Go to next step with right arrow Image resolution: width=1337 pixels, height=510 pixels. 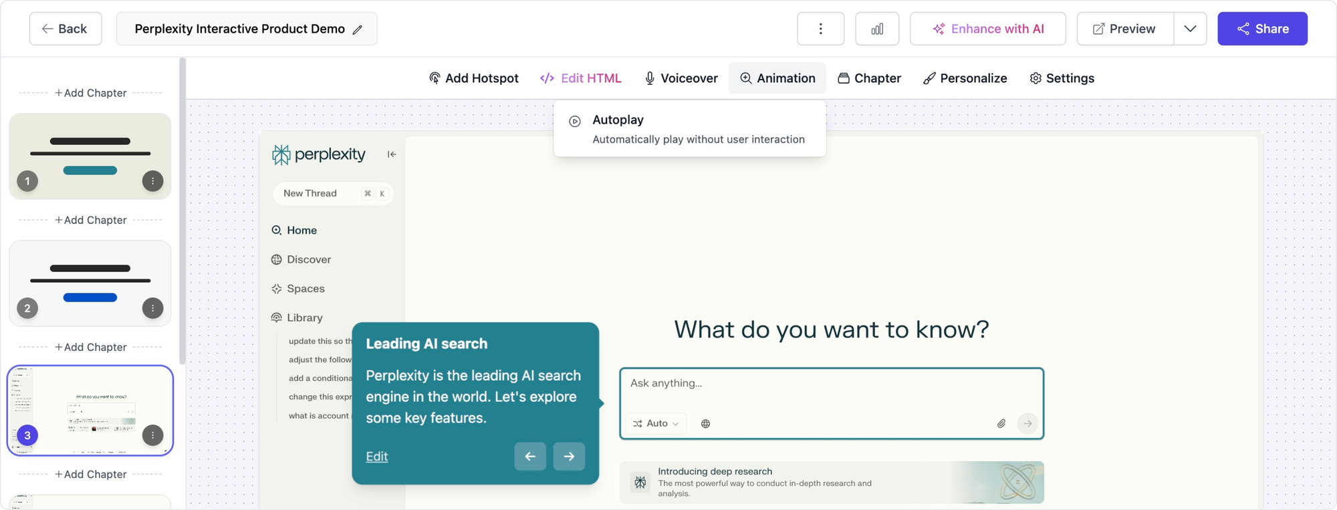[x=569, y=457]
